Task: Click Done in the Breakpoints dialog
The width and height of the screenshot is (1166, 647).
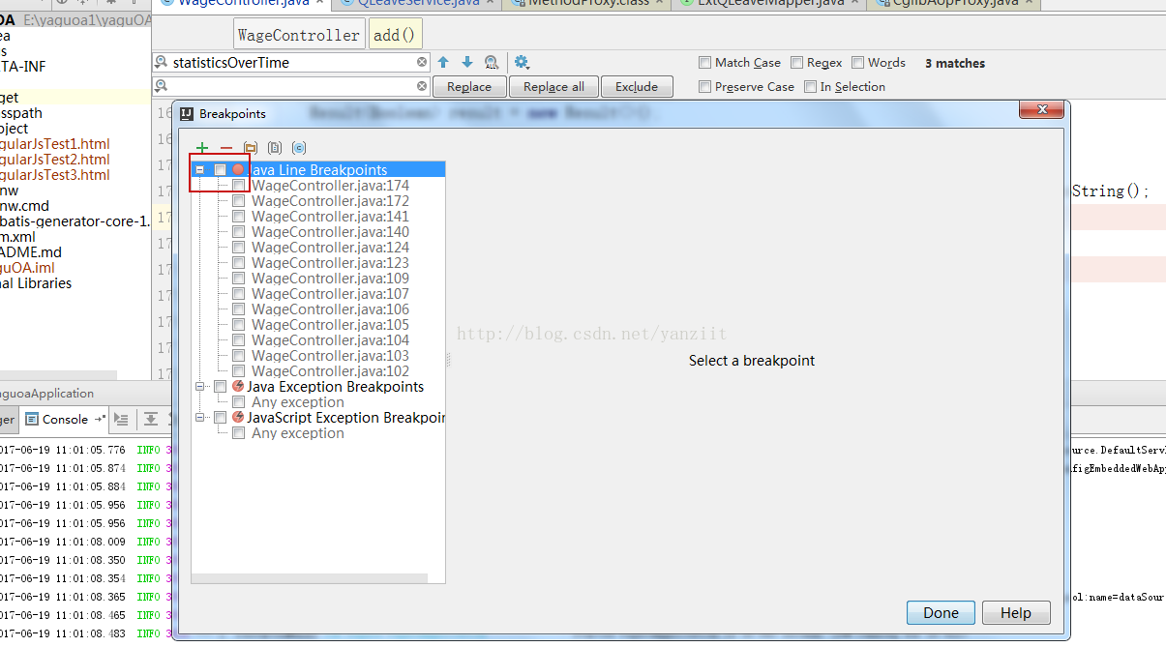Action: [941, 612]
